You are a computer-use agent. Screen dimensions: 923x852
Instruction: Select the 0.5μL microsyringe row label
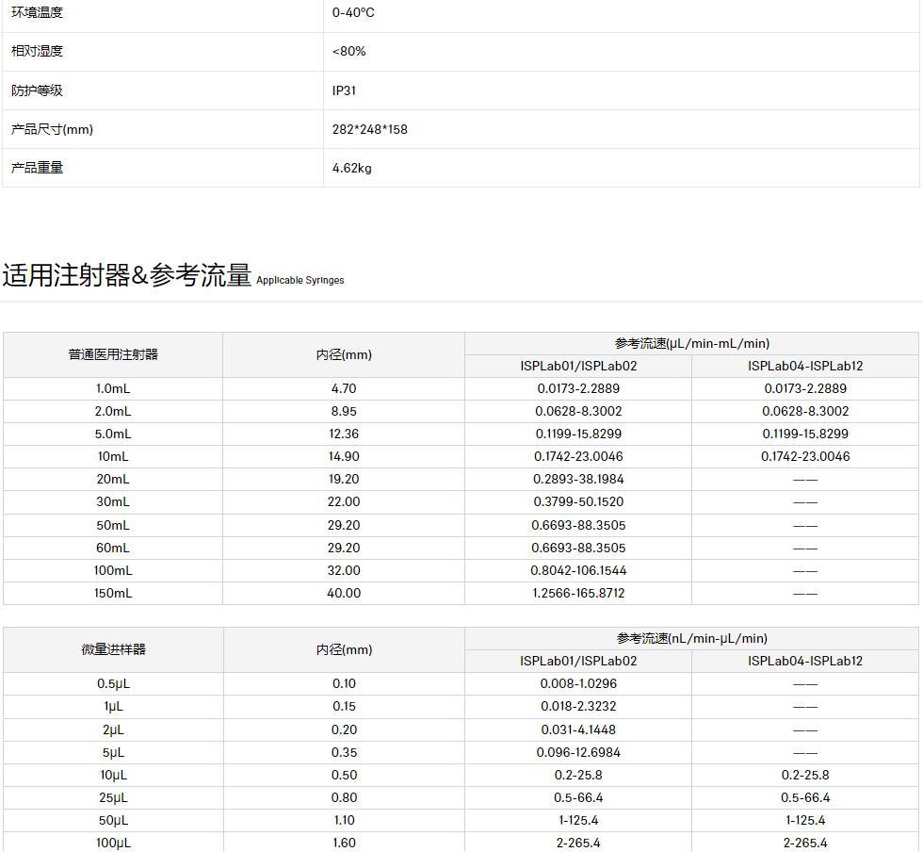[x=113, y=684]
